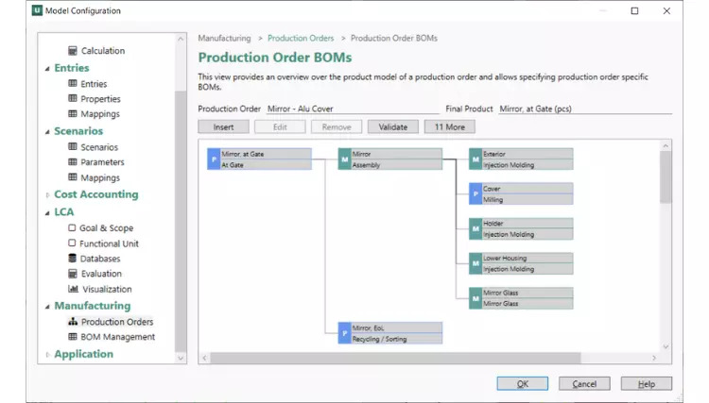Click the Visualization chart icon
Image resolution: width=709 pixels, height=403 pixels.
coord(73,289)
